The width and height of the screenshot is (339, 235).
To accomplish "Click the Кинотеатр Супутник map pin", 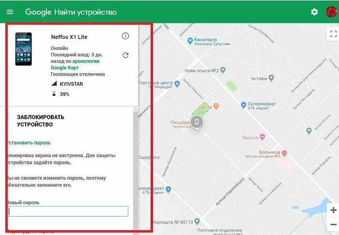I will [x=190, y=41].
